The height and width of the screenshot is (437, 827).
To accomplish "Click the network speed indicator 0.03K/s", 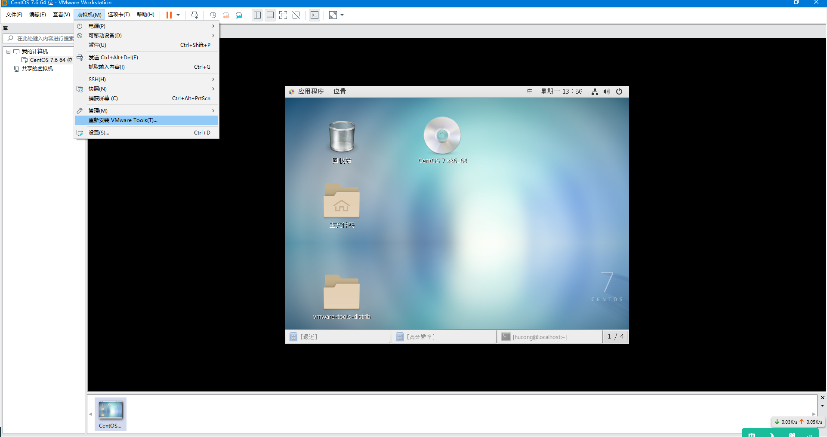I will (786, 422).
